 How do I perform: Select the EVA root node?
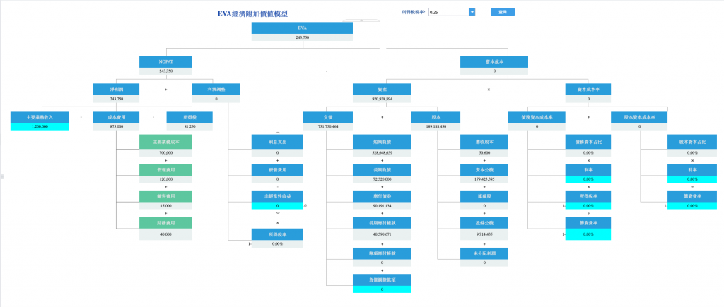pos(302,28)
